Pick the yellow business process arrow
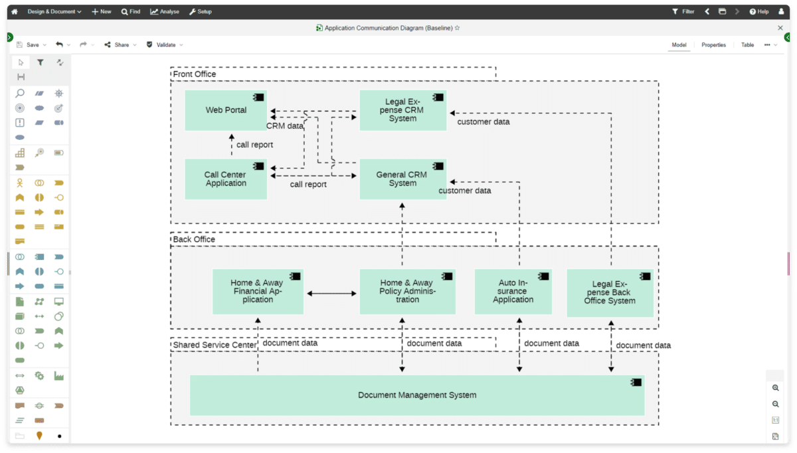This screenshot has height=453, width=797. 39,212
